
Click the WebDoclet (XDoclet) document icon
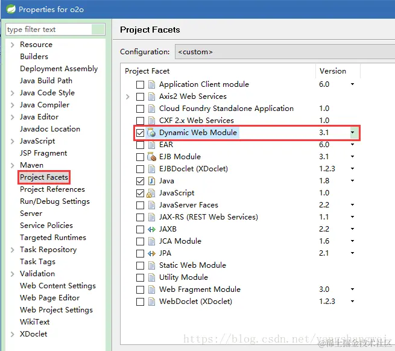coord(151,302)
